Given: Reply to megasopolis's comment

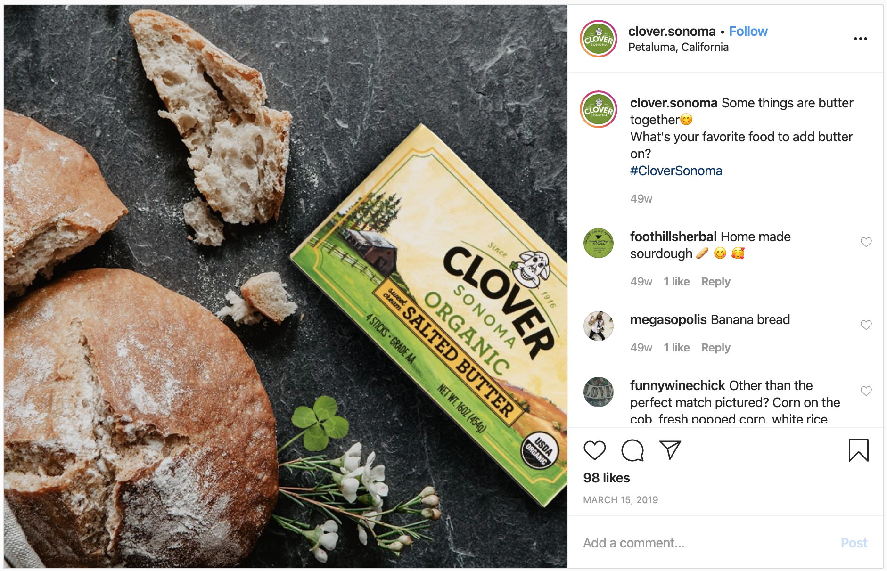Looking at the screenshot, I should (x=715, y=348).
